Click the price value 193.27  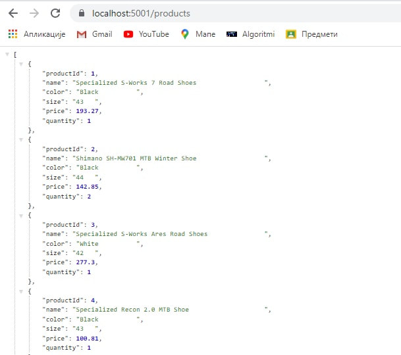click(87, 111)
